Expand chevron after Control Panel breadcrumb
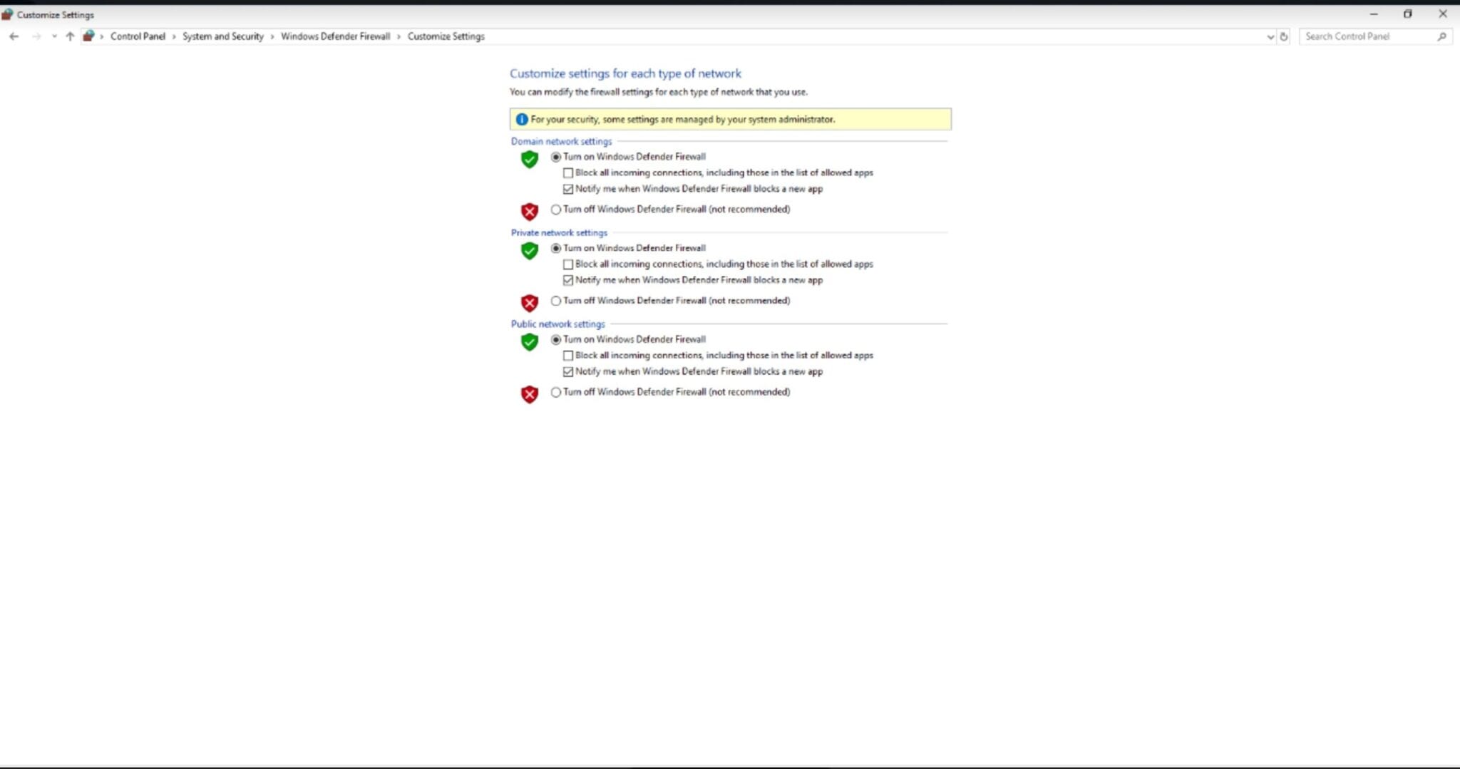Image resolution: width=1460 pixels, height=769 pixels. click(174, 36)
